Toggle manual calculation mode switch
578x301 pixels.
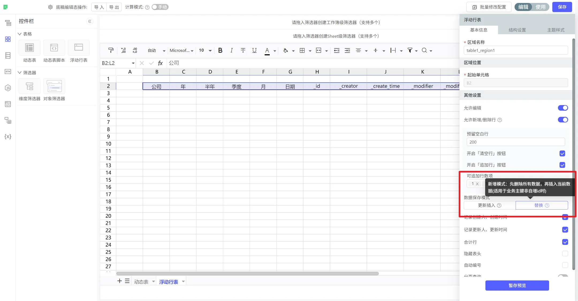[160, 7]
